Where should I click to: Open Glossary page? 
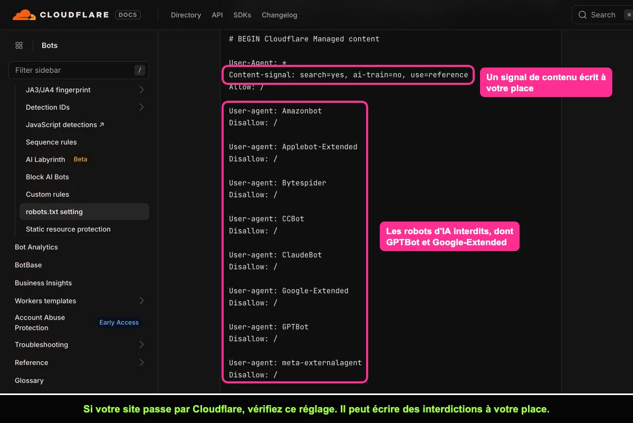coord(29,381)
